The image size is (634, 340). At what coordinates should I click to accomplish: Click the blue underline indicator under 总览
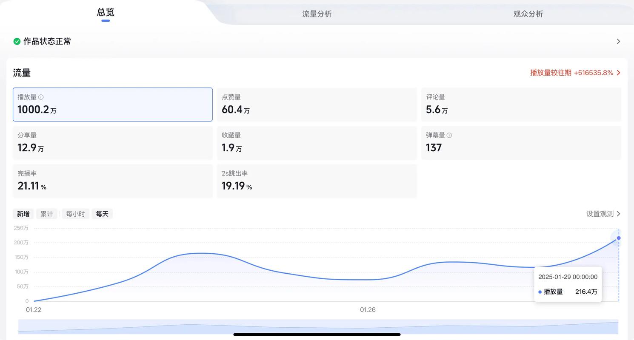105,20
